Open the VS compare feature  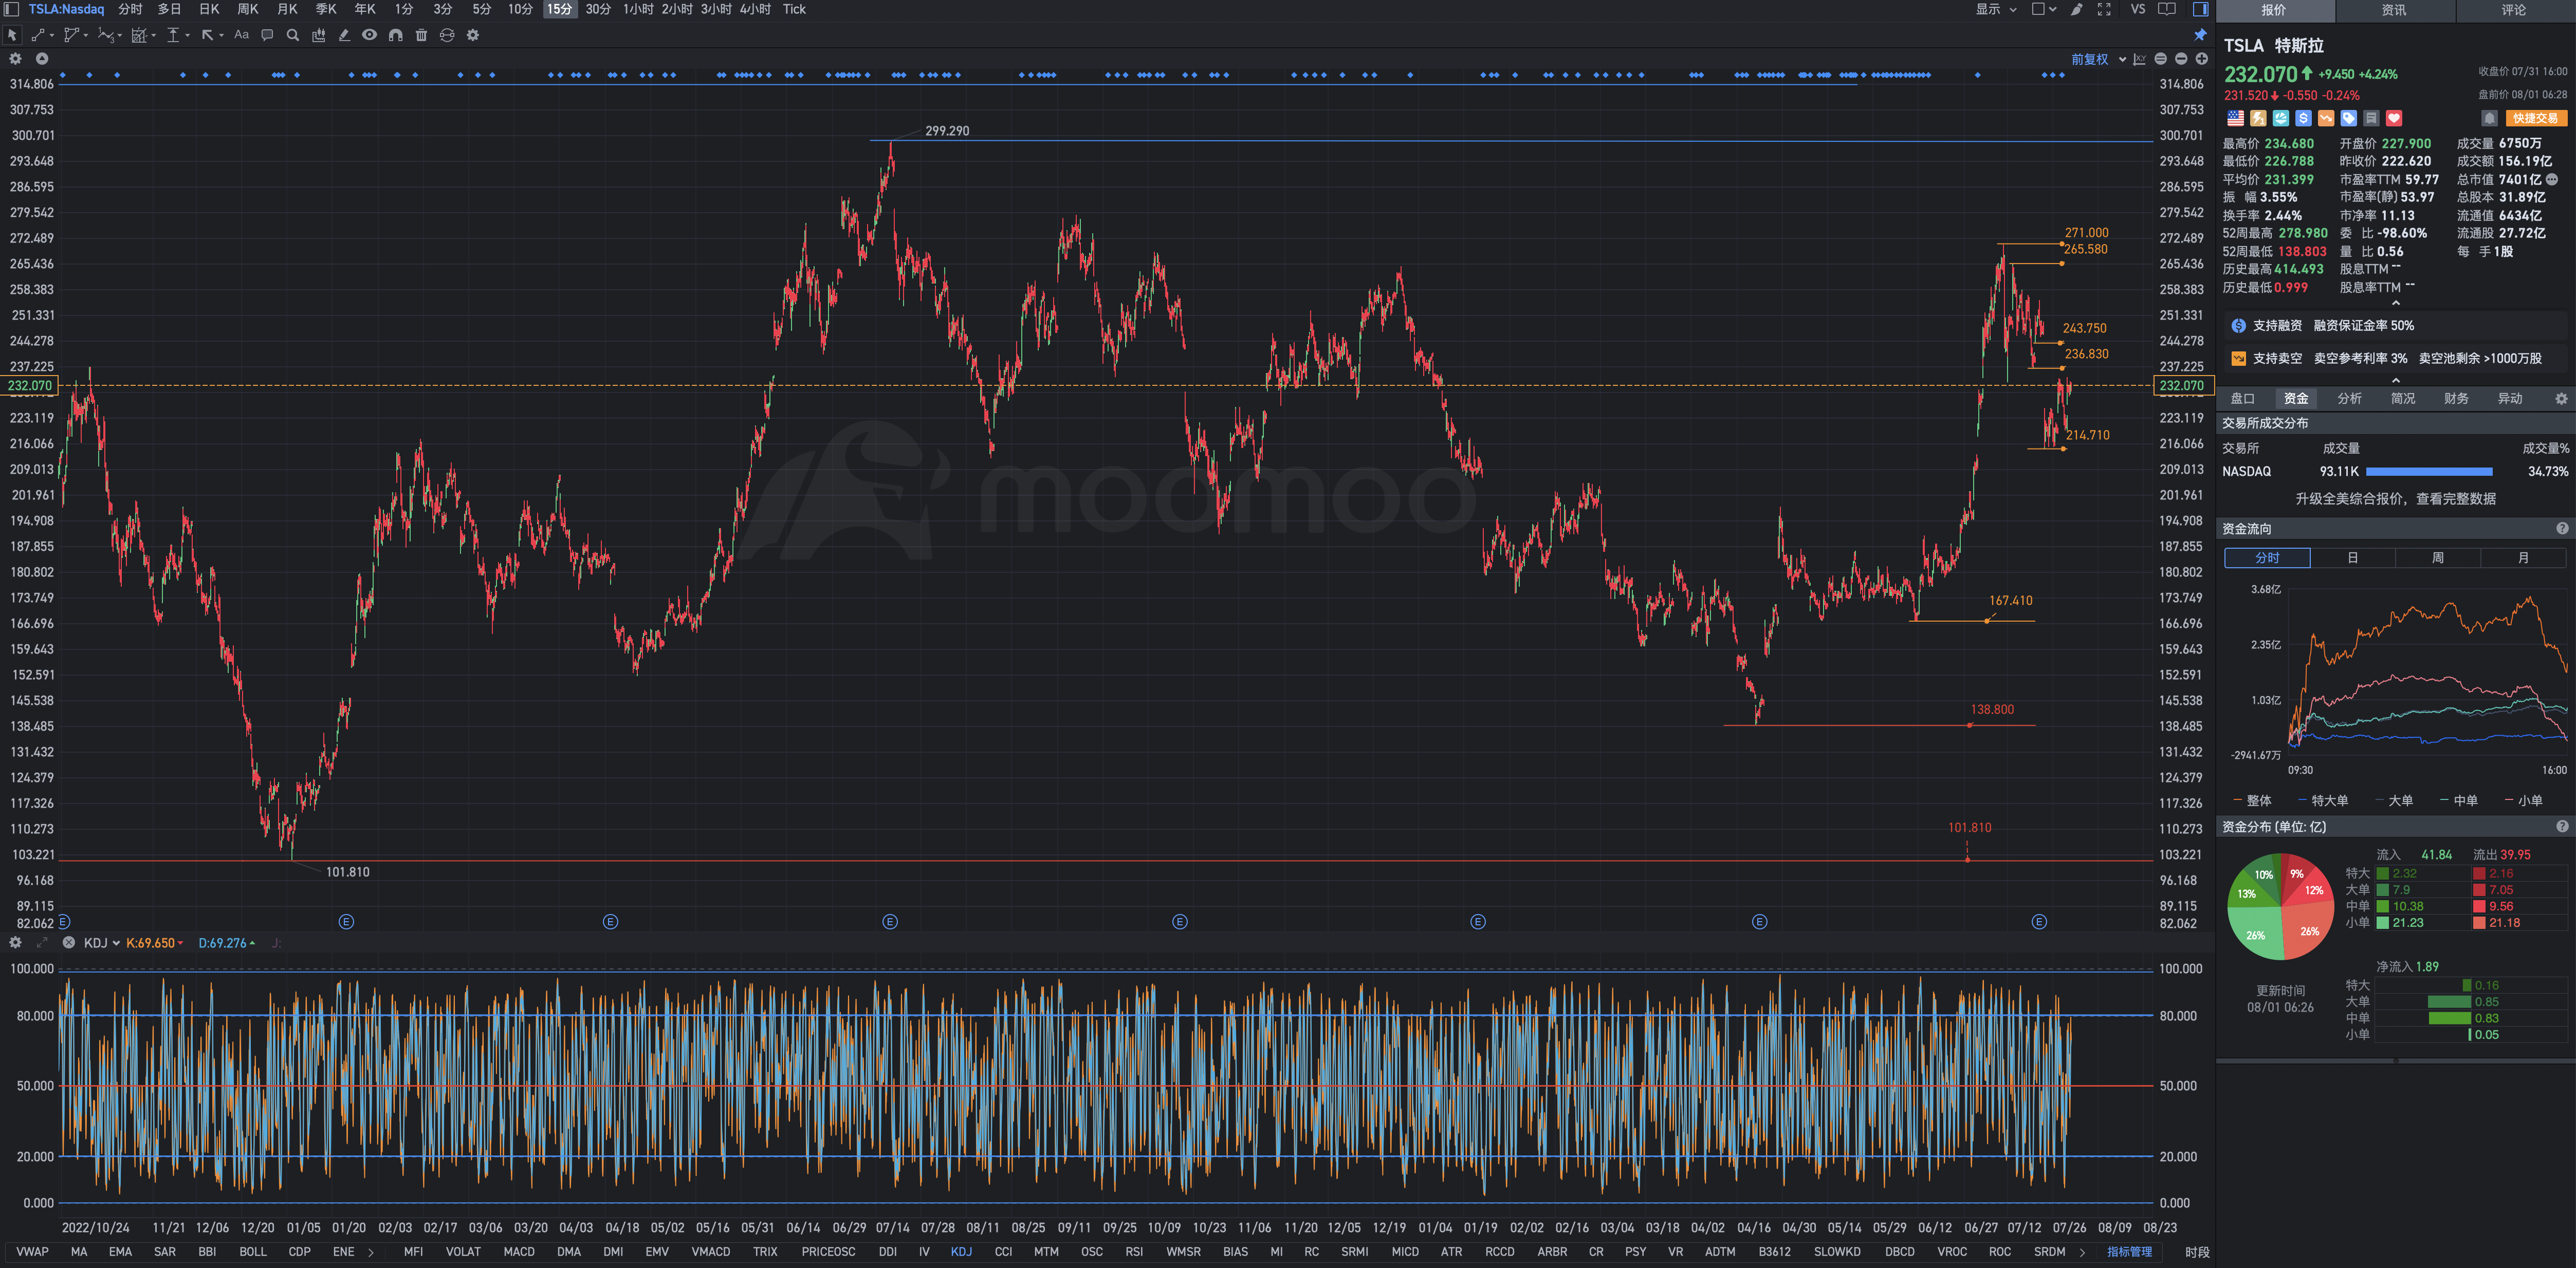2138,9
